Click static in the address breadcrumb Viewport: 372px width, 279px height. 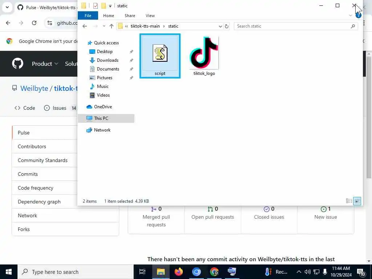173,26
